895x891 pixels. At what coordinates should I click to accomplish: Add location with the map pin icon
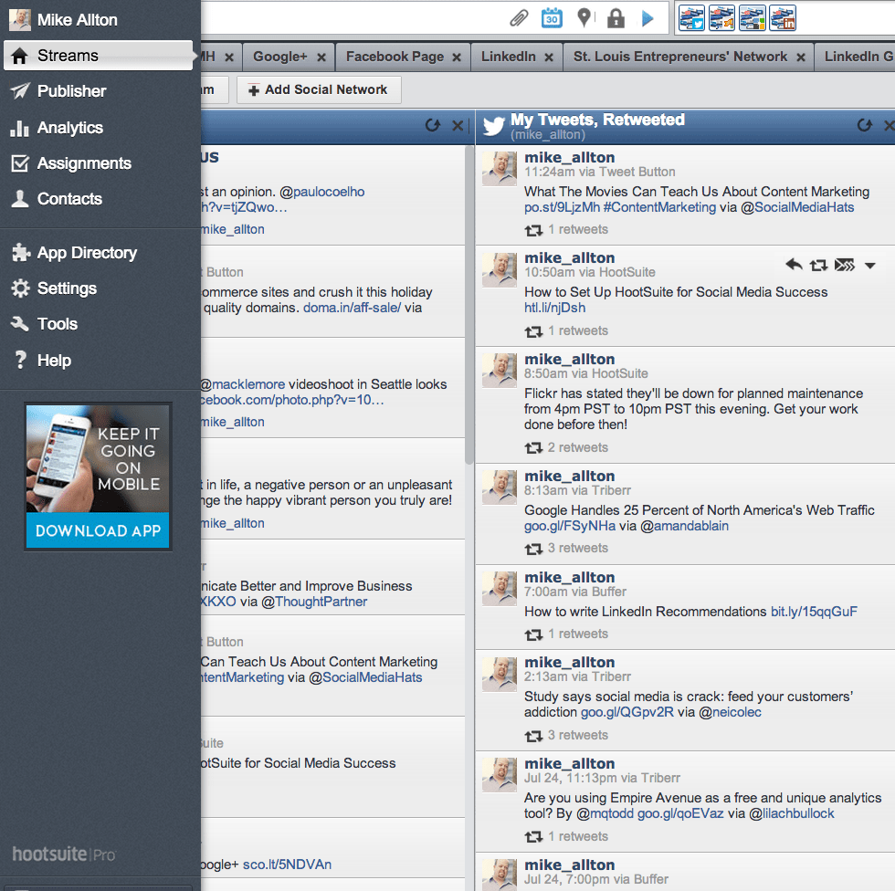coord(584,18)
